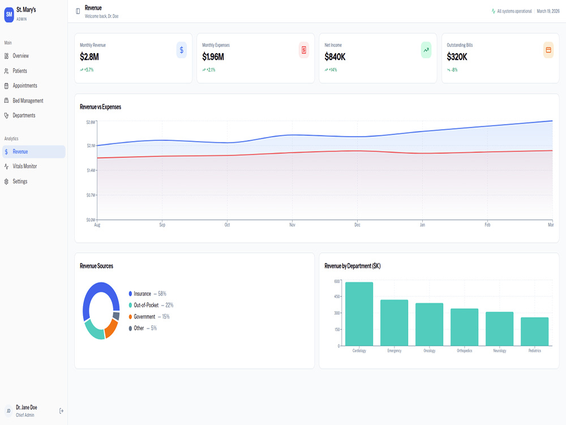Click the Neurology bar in department chart
566x425 pixels.
pos(500,329)
